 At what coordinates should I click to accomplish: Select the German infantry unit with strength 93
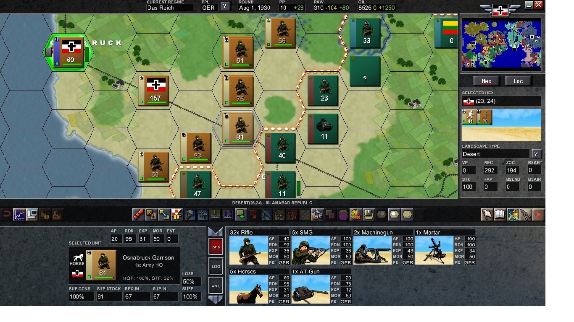196,148
